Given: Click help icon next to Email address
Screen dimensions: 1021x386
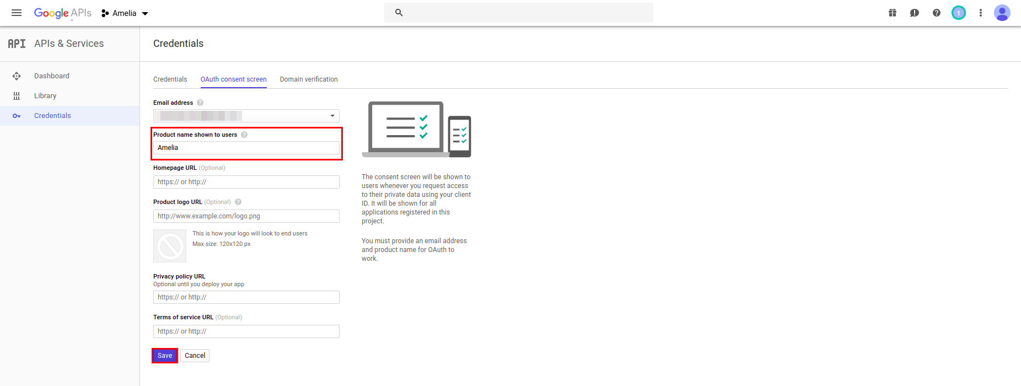Looking at the screenshot, I should [x=200, y=103].
